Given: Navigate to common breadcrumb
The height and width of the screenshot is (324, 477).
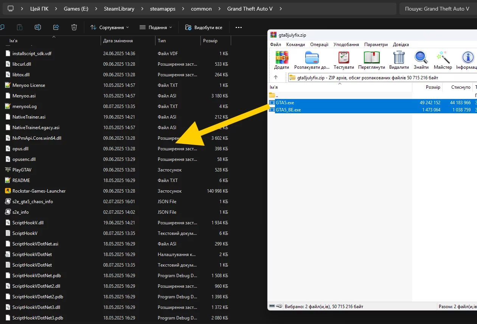Looking at the screenshot, I should click(201, 9).
